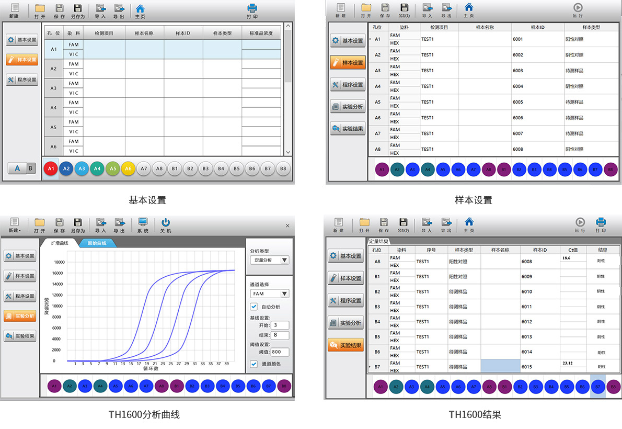Click the 阈值 input field showing 800
Image resolution: width=622 pixels, height=429 pixels.
[x=280, y=352]
